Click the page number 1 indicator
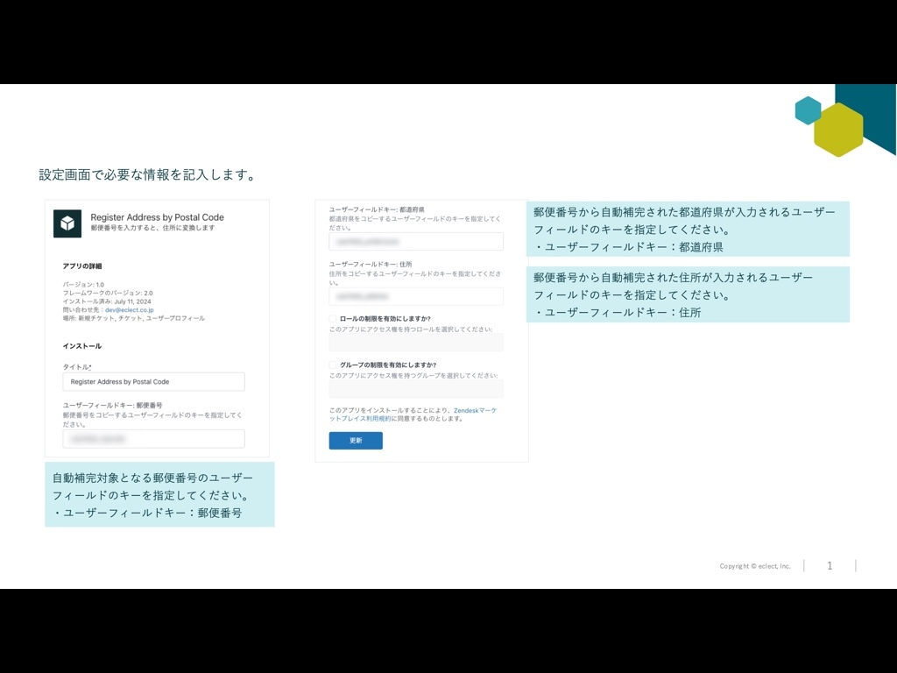 coord(830,566)
